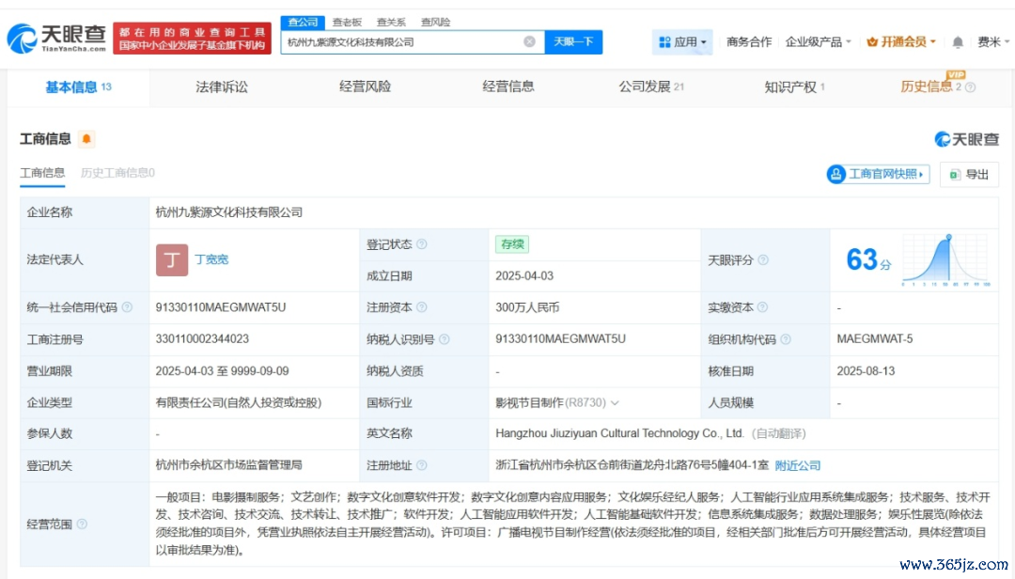Click the red promotional banner 都在用的商业查询工具
The height and width of the screenshot is (579, 1015).
tap(193, 39)
